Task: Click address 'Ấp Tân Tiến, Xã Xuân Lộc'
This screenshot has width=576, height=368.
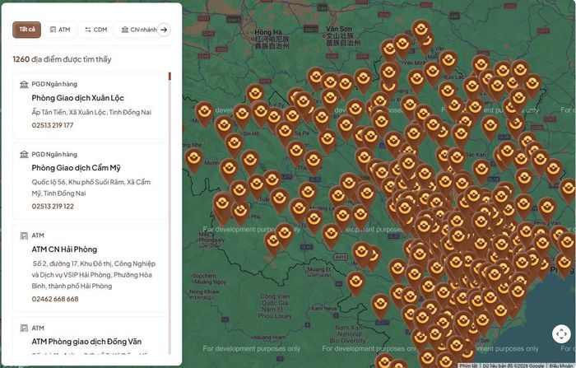Action: coord(91,112)
